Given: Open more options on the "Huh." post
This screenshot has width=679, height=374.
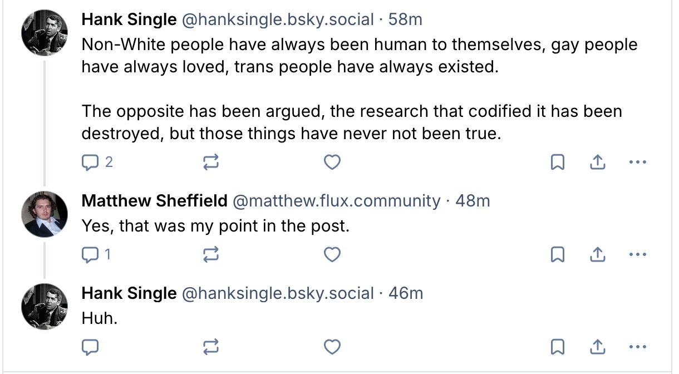Looking at the screenshot, I should tap(637, 347).
